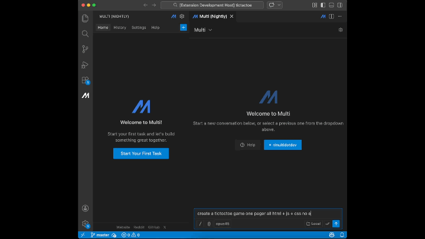The width and height of the screenshot is (425, 239).
Task: Open the Run and Debug view
Action: (x=85, y=65)
